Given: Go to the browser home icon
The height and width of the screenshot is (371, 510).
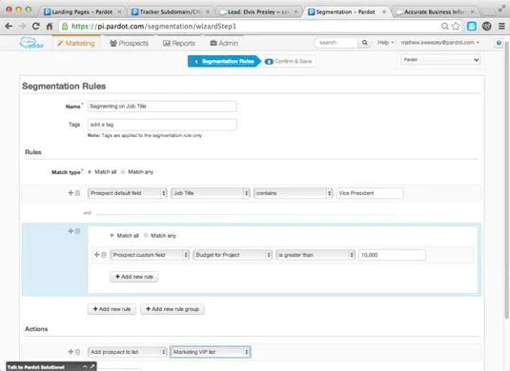Looking at the screenshot, I should coord(50,27).
